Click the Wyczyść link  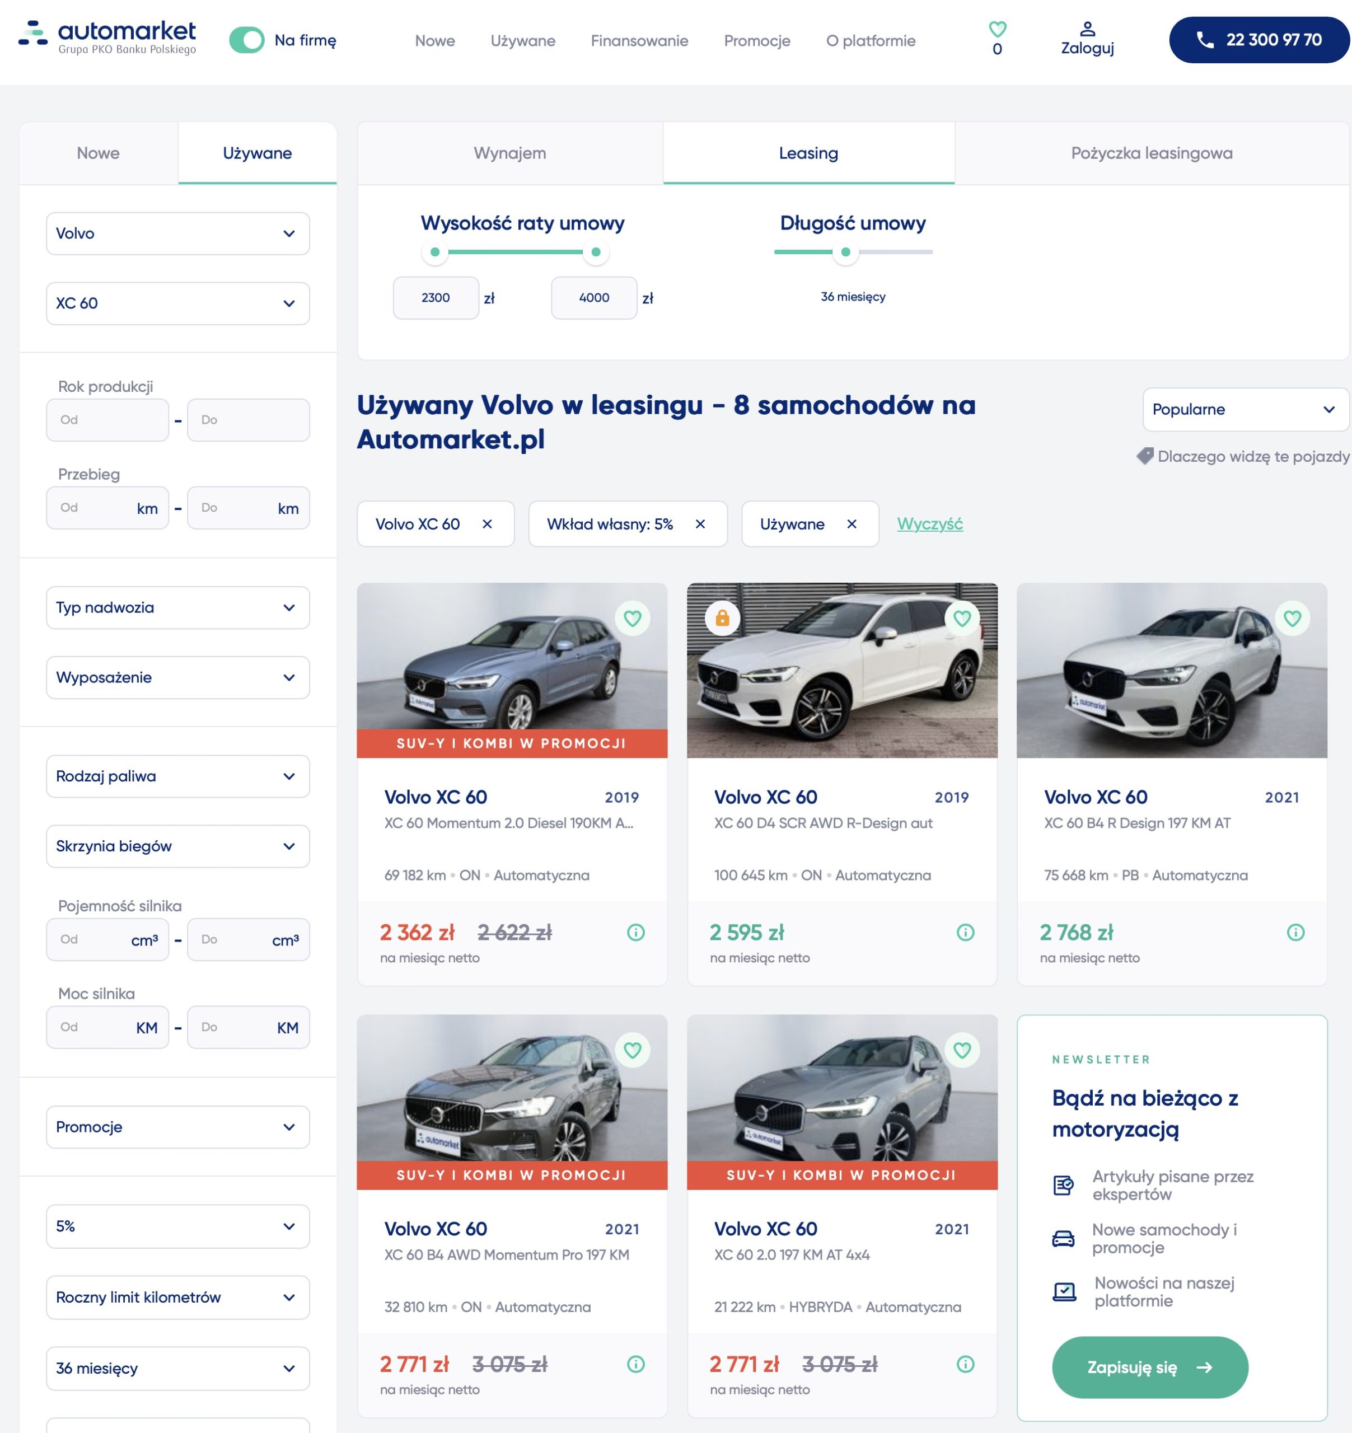(929, 524)
